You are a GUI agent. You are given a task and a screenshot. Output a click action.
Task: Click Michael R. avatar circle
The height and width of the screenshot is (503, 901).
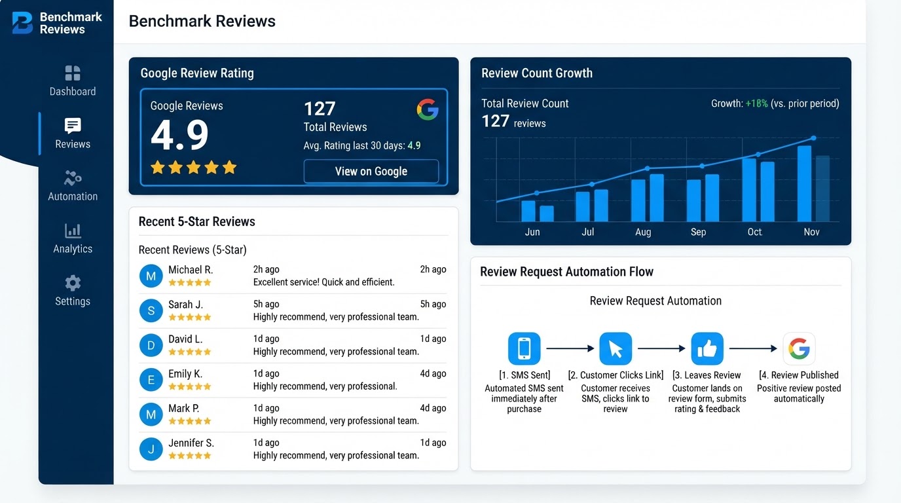tap(151, 276)
